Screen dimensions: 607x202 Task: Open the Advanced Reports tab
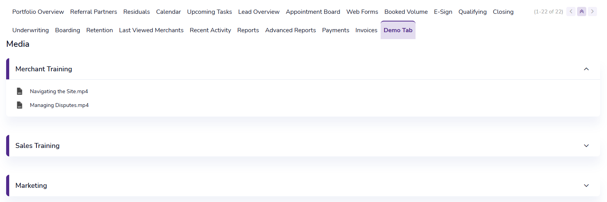pos(290,30)
